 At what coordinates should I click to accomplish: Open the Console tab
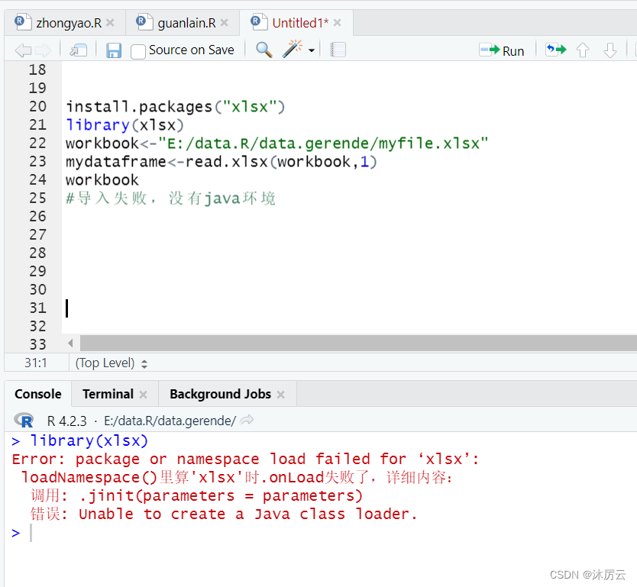(x=37, y=394)
